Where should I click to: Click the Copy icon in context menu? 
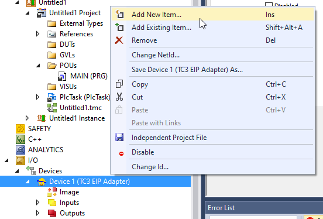coord(119,84)
